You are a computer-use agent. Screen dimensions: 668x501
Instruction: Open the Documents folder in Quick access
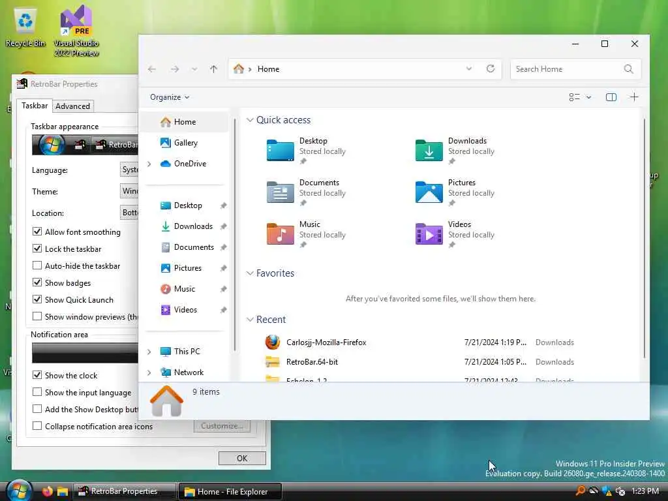click(306, 192)
